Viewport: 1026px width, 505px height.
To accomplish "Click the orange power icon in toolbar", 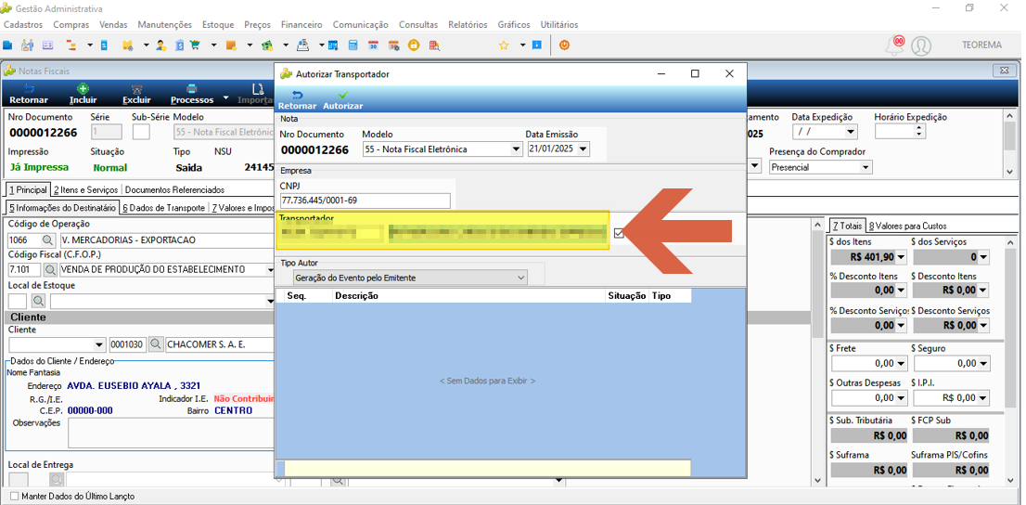I will [564, 45].
